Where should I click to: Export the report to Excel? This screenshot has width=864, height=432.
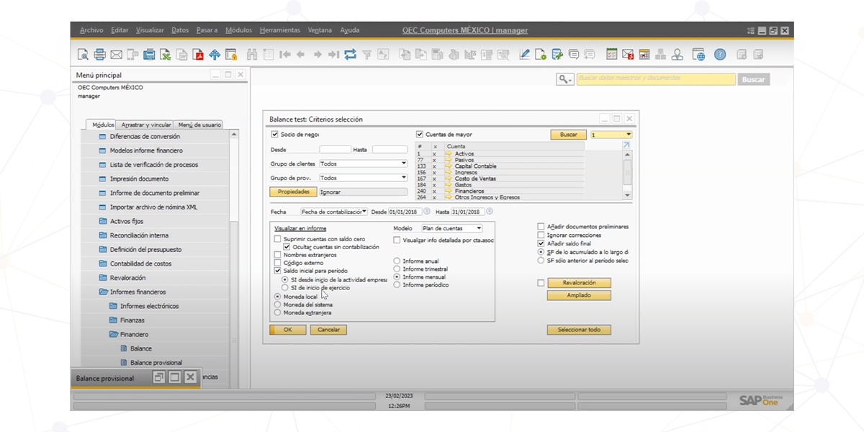coord(167,53)
